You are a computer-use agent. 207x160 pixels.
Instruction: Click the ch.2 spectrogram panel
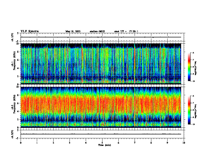click(101, 107)
